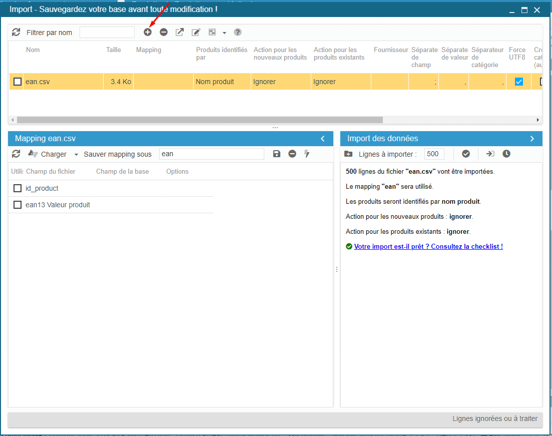552x436 pixels.
Task: Click the remove file minus icon
Action: point(164,32)
